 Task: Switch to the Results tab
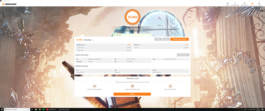(x=252, y=4)
